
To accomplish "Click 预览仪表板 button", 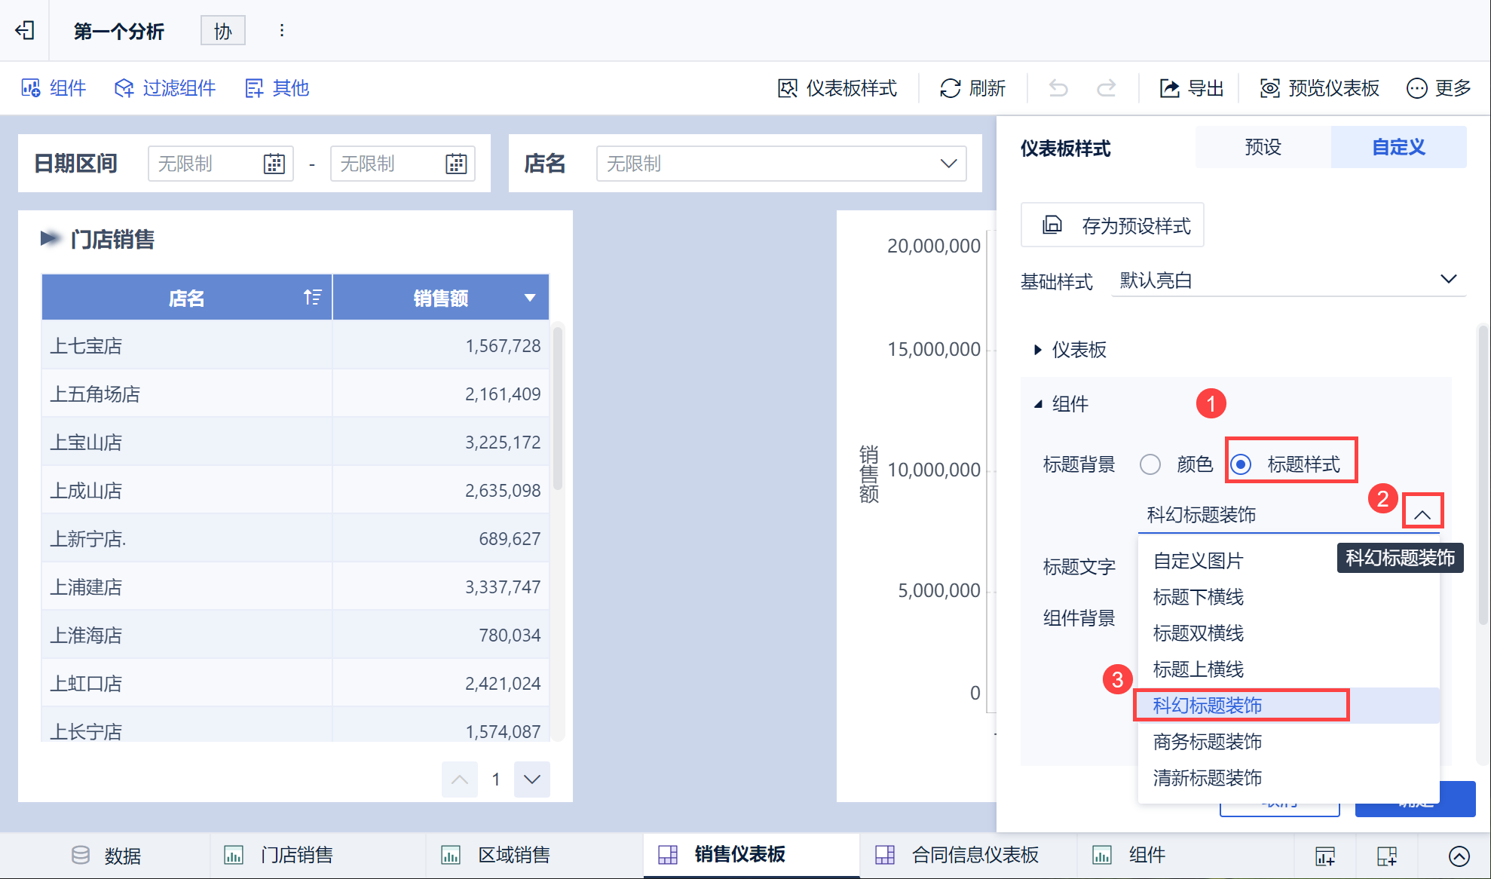I will point(1320,88).
